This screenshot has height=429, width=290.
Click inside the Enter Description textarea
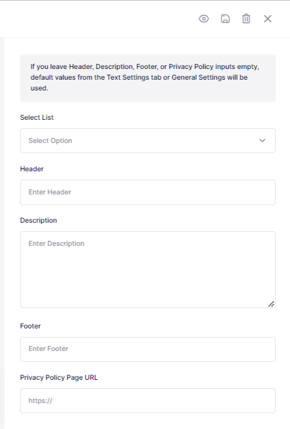[148, 270]
